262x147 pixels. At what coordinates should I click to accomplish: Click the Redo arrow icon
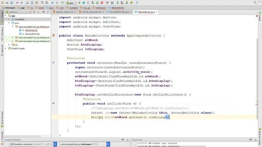[22, 3]
